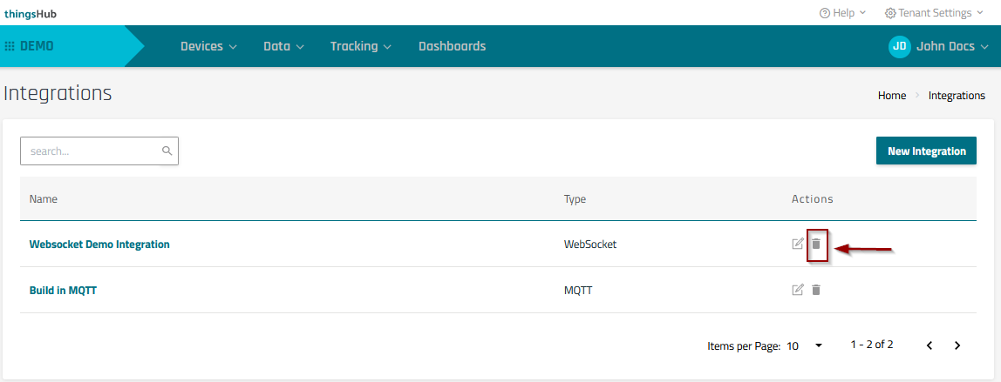Open the app grid menu icon
Screen dimensions: 1001x382
tap(10, 46)
